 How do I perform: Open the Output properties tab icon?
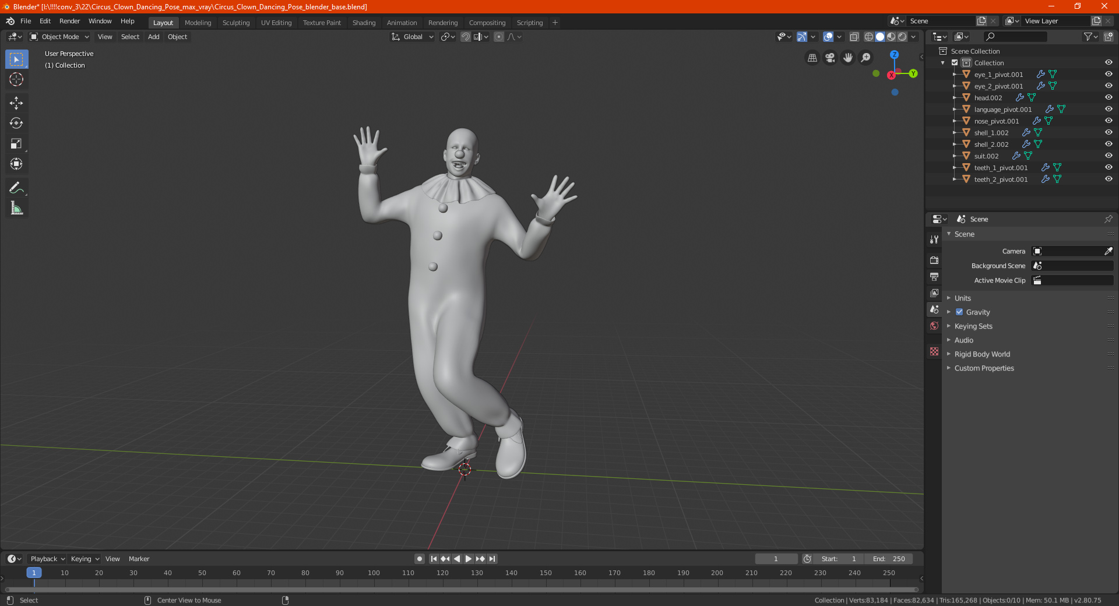(934, 276)
